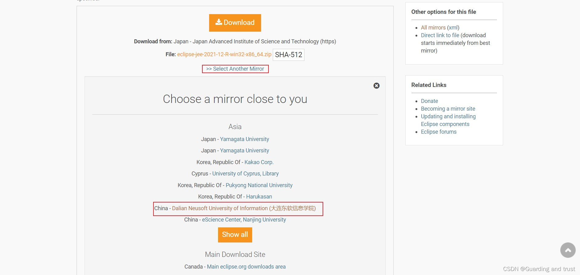Viewport: 580px width, 275px height.
Task: Choose the Kakao Corp. mirror
Action: tap(259, 162)
